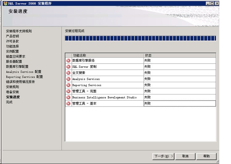Click the error icon beside 管理工具 - 基本
231x164 pixels.
pyautogui.click(x=68, y=103)
